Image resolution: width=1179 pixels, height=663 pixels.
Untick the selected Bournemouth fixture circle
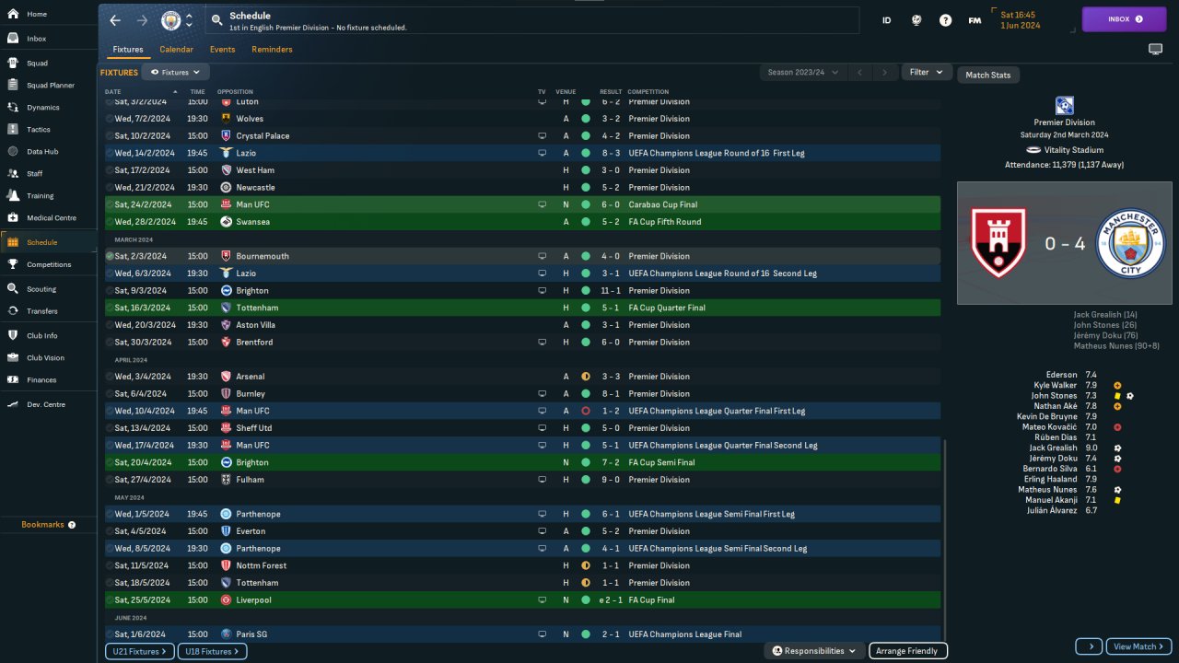pyautogui.click(x=110, y=256)
